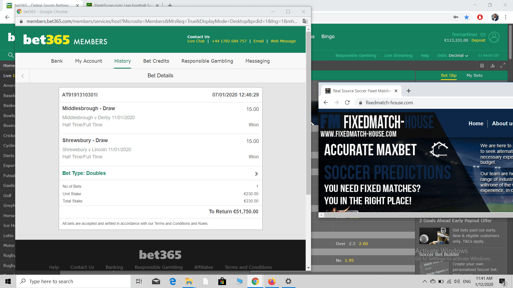Click Home on the fixedmatch-house site
This screenshot has width=513, height=288.
pos(476,123)
